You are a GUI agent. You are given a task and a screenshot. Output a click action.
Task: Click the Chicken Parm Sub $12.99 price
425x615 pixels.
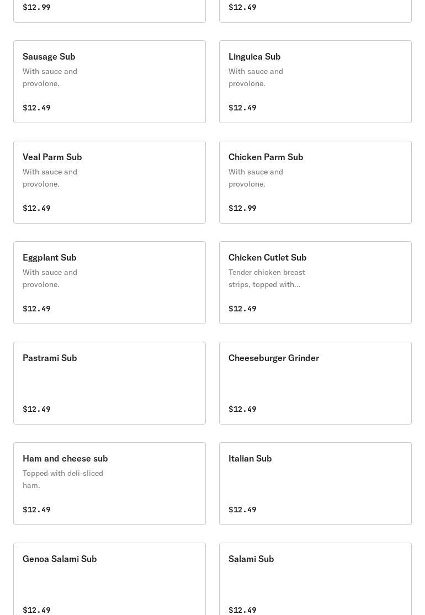point(242,208)
